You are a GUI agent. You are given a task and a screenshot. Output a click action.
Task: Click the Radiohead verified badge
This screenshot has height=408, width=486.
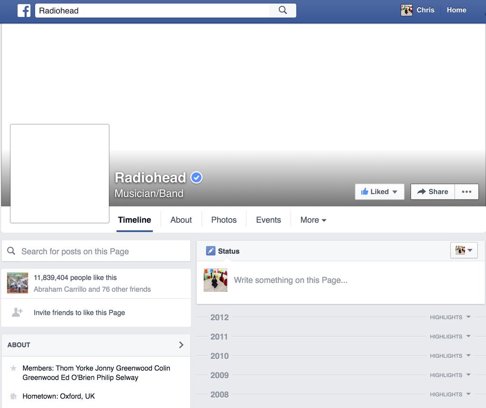196,178
